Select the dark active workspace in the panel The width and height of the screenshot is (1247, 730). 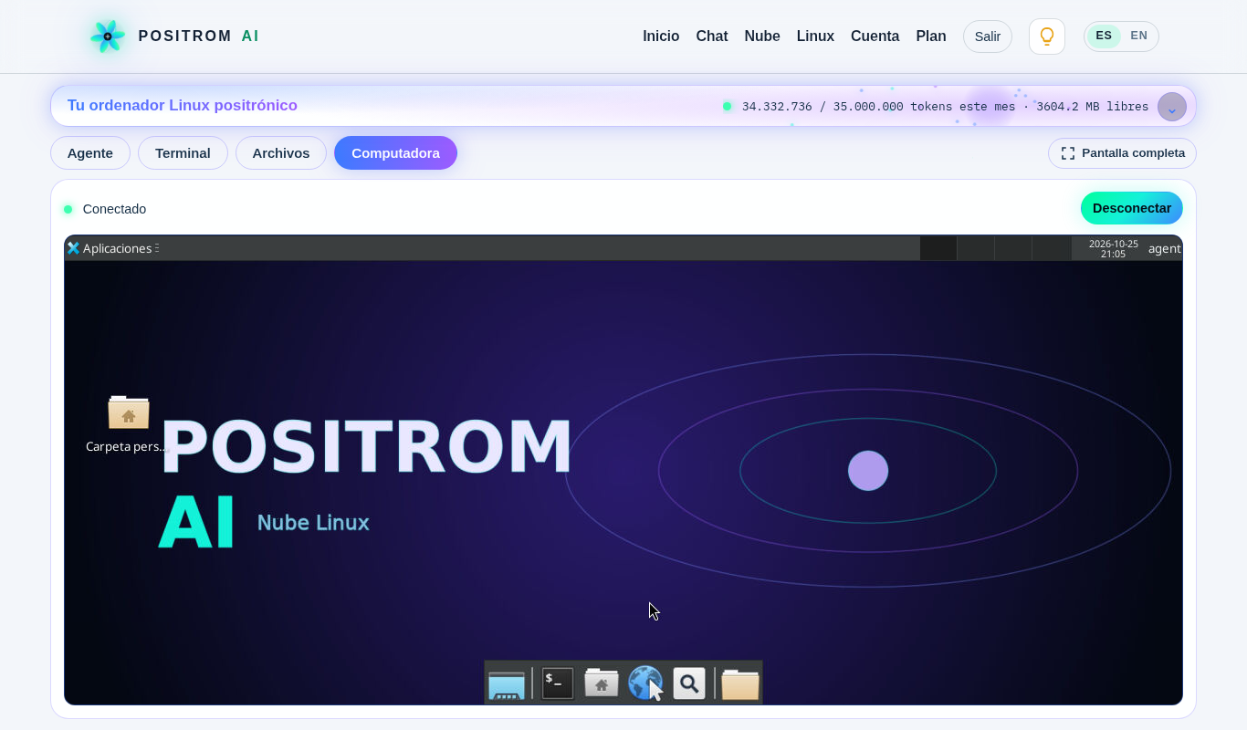(938, 248)
